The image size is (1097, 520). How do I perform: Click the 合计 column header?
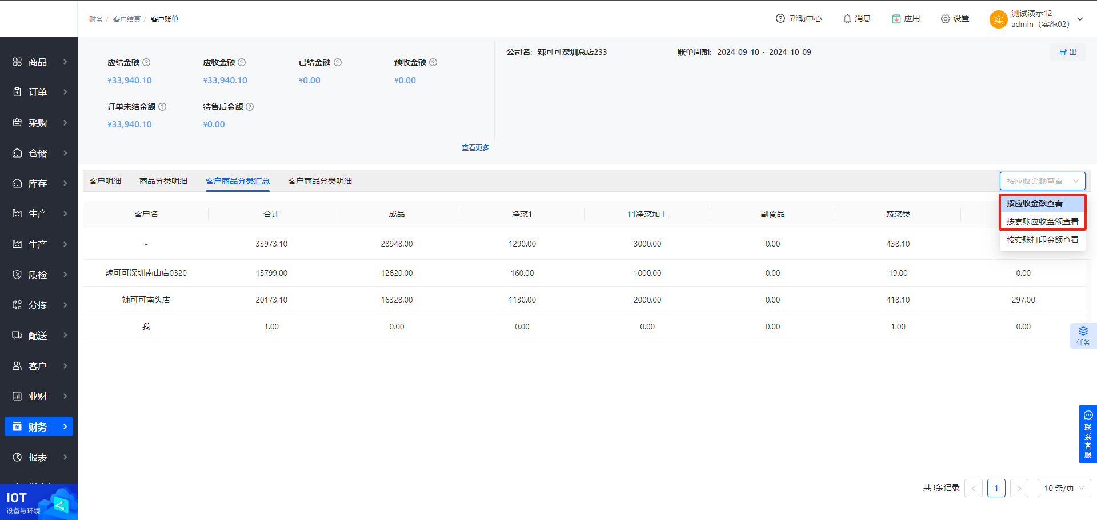[271, 214]
